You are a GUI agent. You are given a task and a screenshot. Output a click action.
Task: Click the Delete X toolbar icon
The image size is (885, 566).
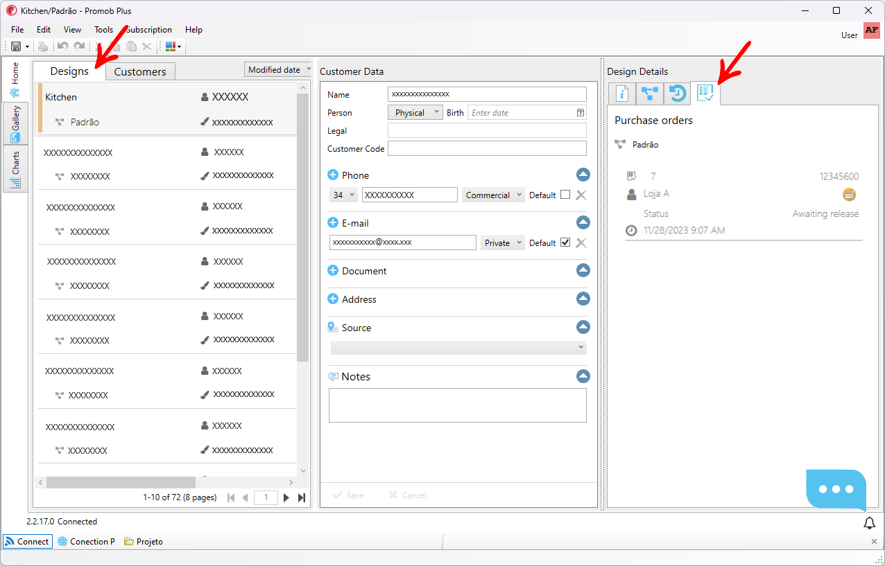(147, 46)
